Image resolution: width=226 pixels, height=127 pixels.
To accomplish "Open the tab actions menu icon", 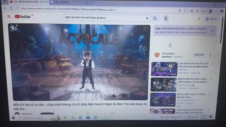I will click(5, 2).
